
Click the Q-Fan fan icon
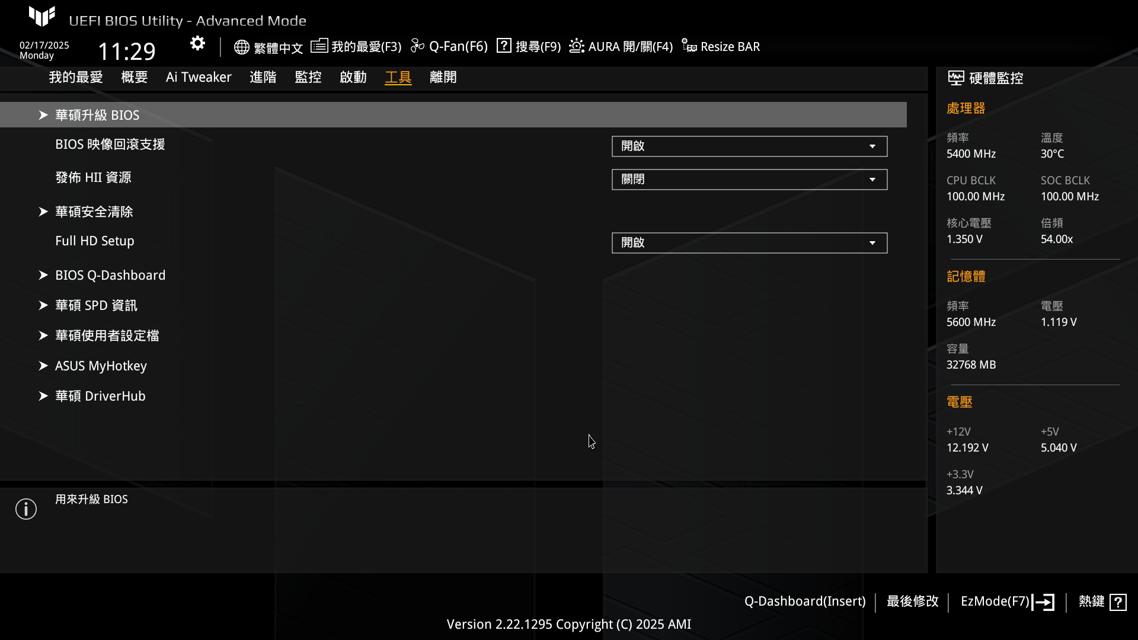(x=417, y=46)
